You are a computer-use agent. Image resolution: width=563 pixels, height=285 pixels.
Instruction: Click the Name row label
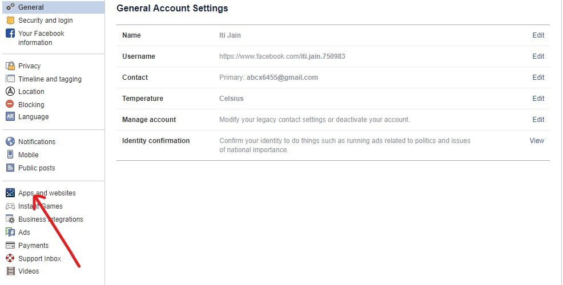pos(131,35)
